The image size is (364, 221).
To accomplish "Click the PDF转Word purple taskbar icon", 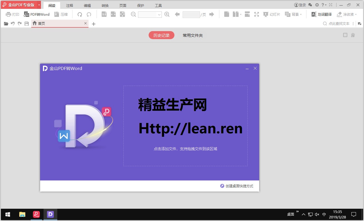I will point(50,214).
